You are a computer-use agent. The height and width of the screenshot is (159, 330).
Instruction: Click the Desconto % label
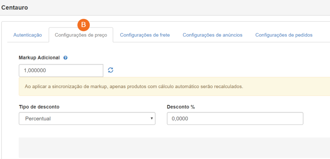pos(181,107)
